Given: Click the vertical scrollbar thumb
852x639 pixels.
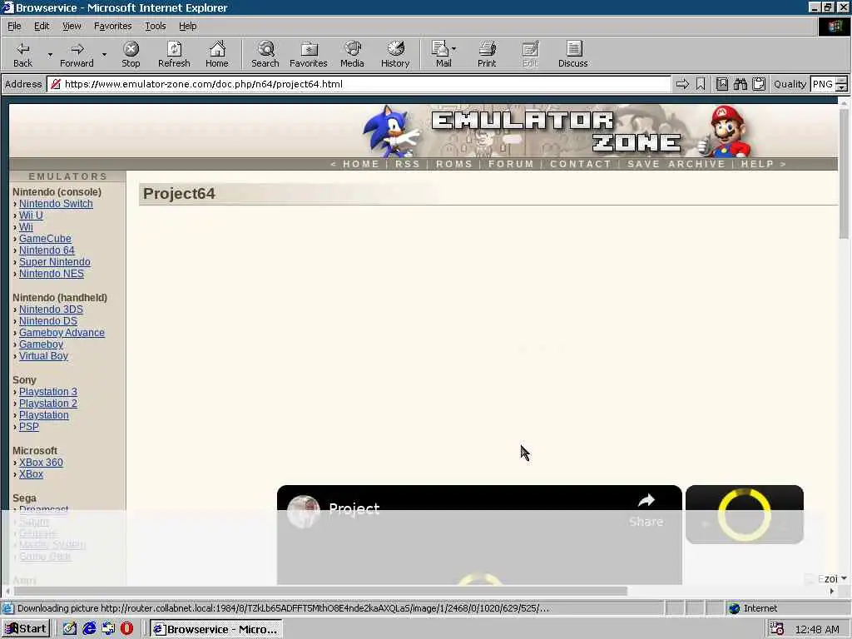Looking at the screenshot, I should click(844, 172).
